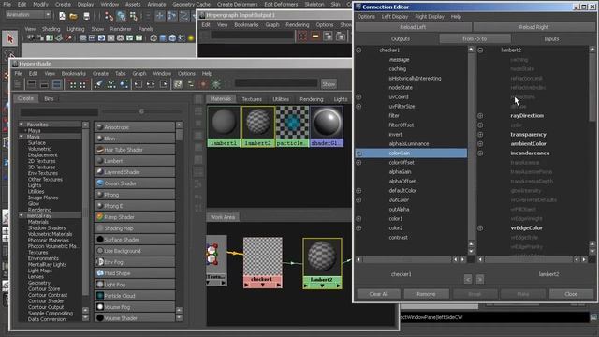Select the lambert2 node in Work Area
This screenshot has width=599, height=337.
322,263
